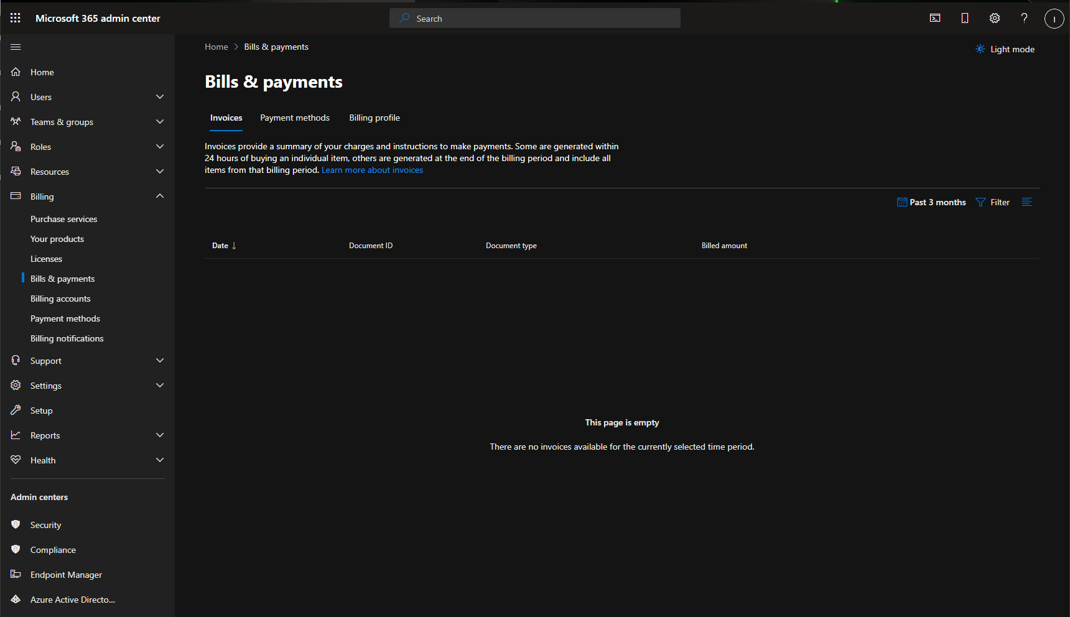Click the Roles icon in sidebar
This screenshot has width=1070, height=617.
(16, 146)
